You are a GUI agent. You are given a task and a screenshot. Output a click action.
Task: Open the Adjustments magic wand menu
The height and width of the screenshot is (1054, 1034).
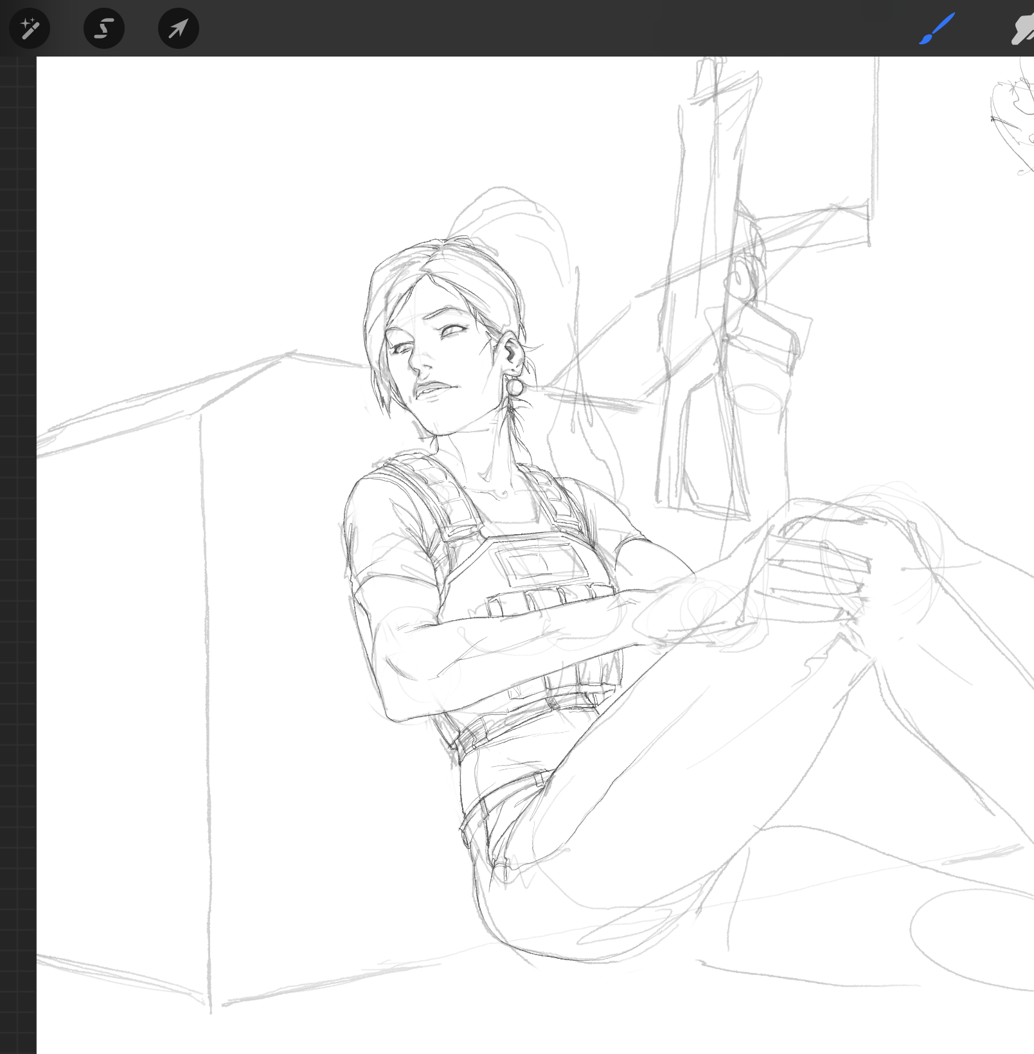point(30,28)
